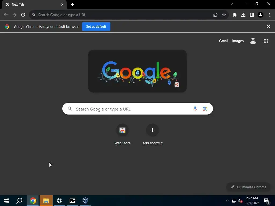Open 7-Zip from the taskbar
The image size is (275, 206).
(x=73, y=201)
